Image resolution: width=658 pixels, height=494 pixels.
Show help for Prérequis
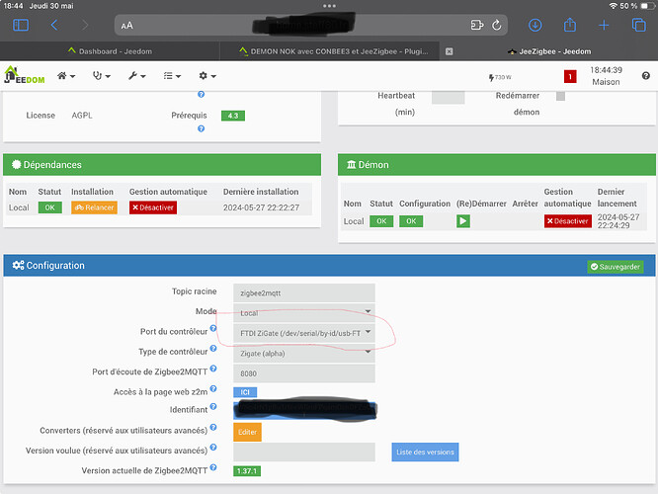201,128
